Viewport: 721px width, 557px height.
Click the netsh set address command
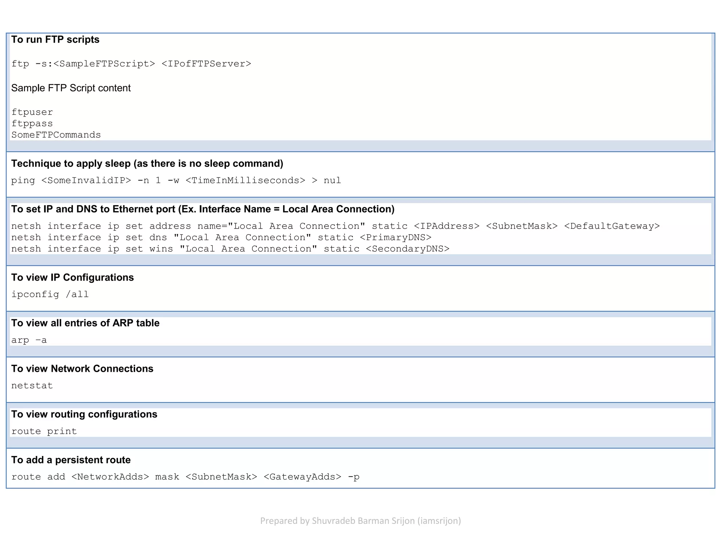click(x=335, y=226)
